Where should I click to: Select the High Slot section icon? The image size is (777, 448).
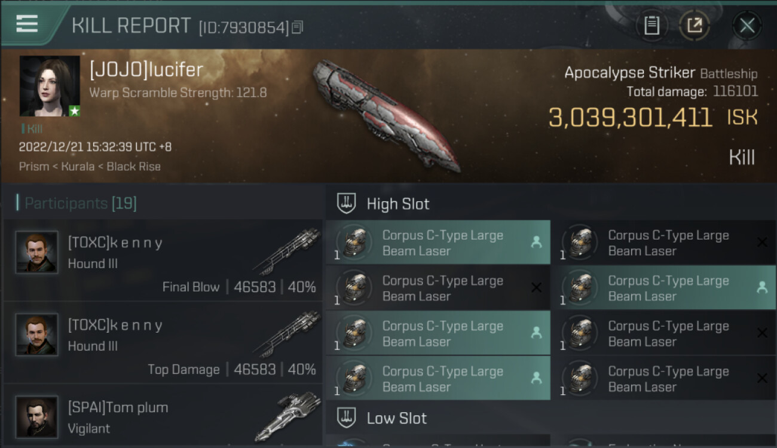click(347, 204)
